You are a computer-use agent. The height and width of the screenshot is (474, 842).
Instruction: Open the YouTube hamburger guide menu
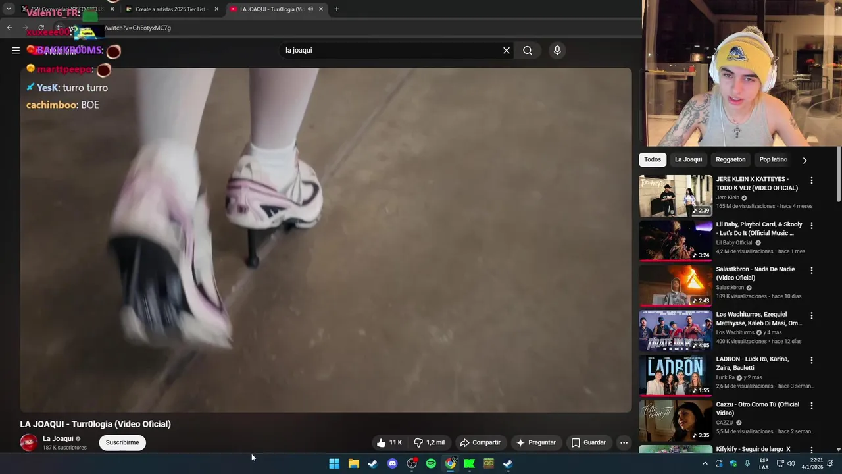coord(15,50)
